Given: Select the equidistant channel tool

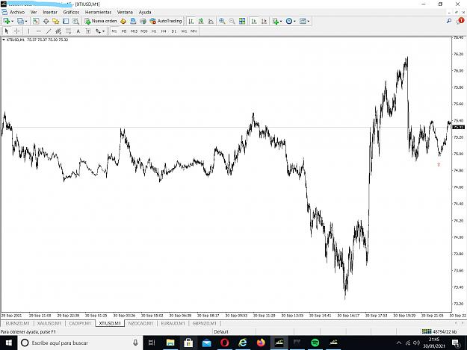Looking at the screenshot, I should [58, 31].
